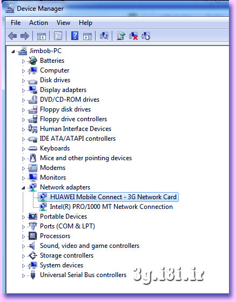Select Universal Serial Bus controllers label
The image size is (236, 302).
83,275
